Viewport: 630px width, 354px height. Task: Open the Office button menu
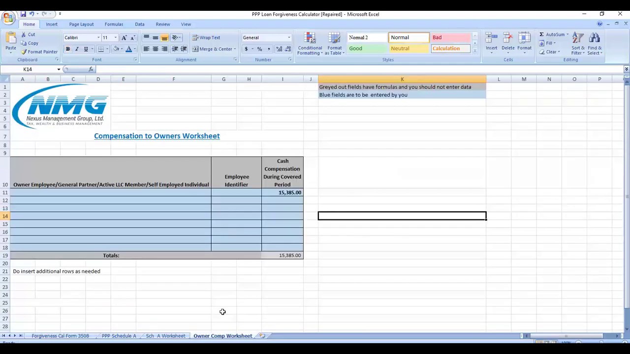[x=8, y=18]
